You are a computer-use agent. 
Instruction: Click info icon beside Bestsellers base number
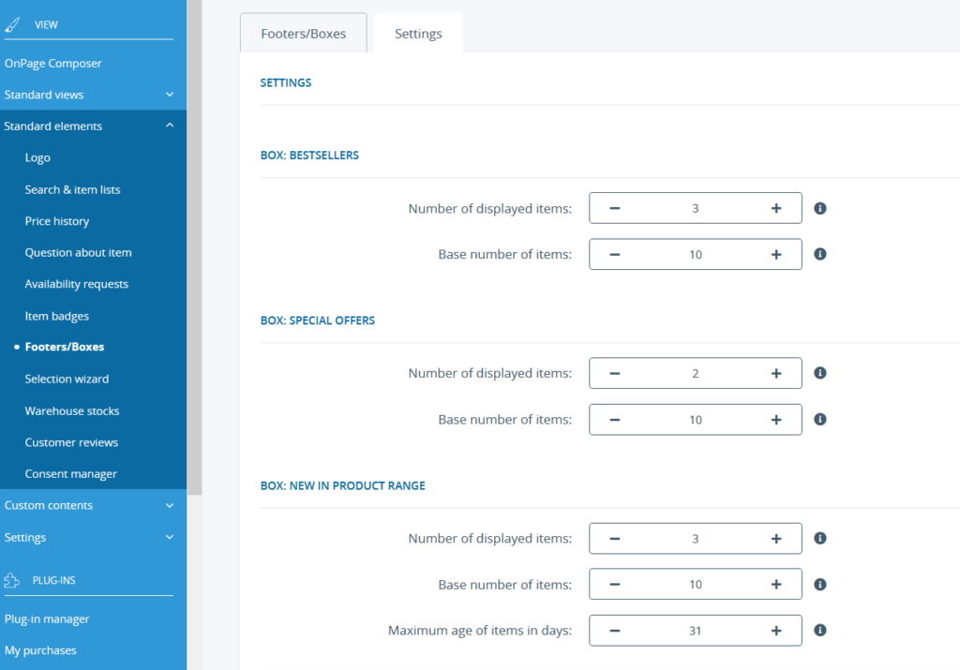coord(820,254)
